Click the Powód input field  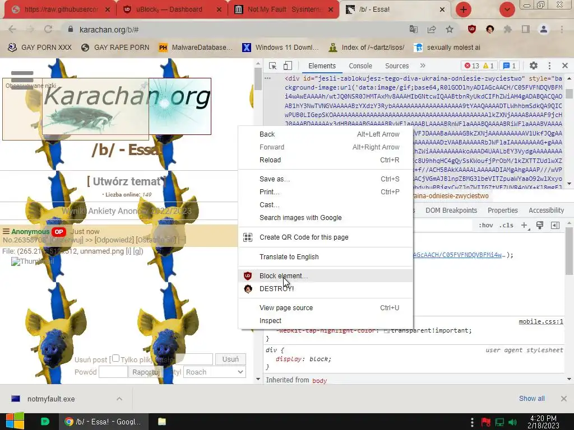113,372
